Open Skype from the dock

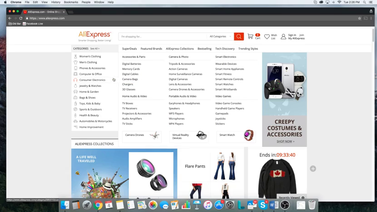(263, 205)
